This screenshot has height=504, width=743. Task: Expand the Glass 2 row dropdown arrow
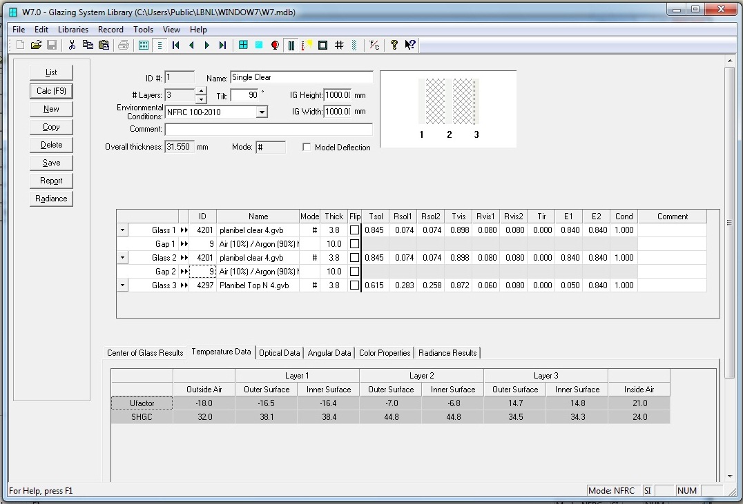click(x=123, y=257)
